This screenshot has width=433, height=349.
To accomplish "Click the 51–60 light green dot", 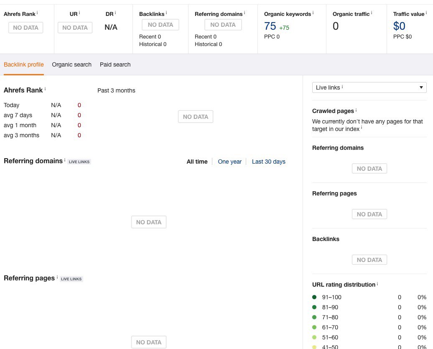I will point(314,337).
